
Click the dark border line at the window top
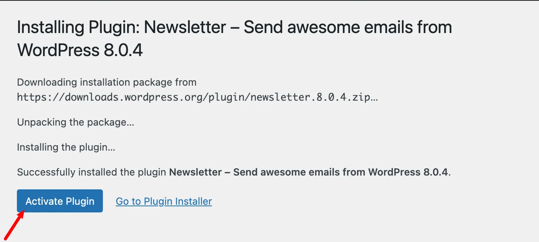269,0
